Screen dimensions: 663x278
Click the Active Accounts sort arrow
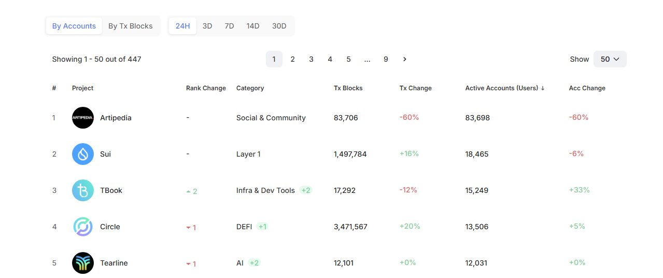[543, 88]
